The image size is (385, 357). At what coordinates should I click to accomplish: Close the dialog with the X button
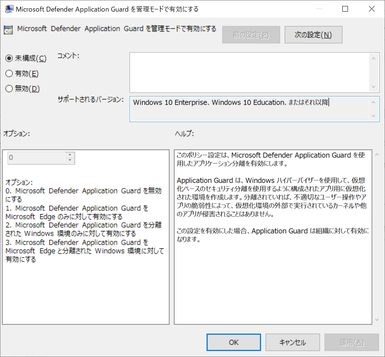(x=372, y=9)
